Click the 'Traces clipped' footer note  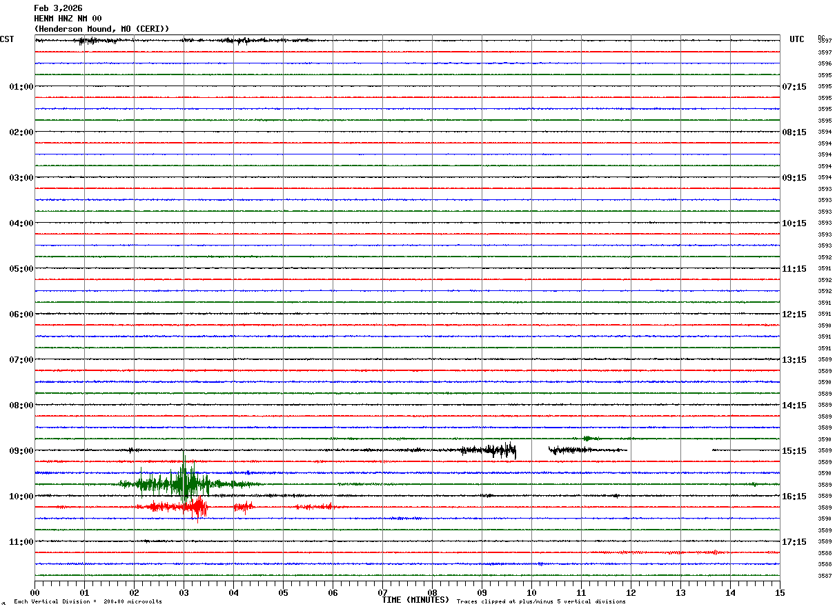click(541, 601)
